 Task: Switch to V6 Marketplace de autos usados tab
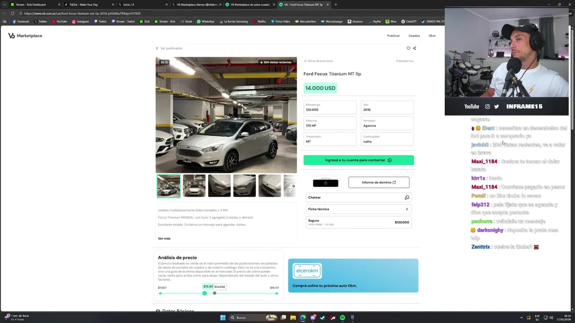[x=249, y=4]
